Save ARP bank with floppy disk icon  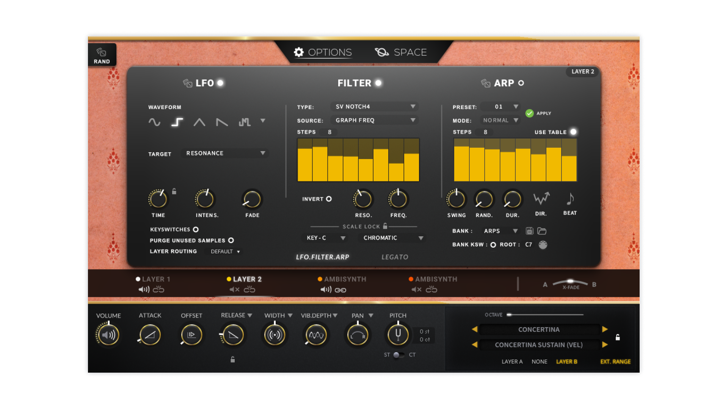(x=530, y=231)
